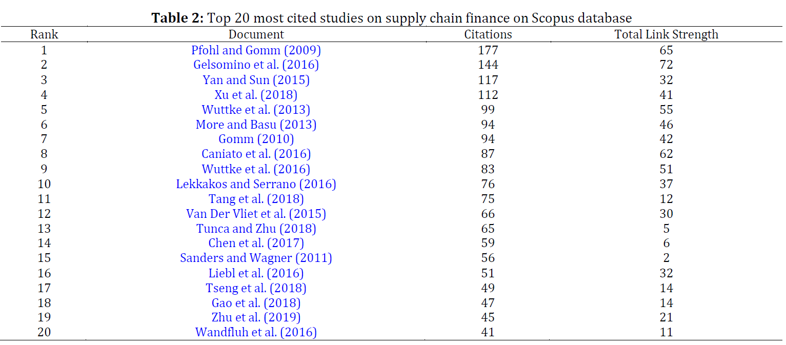Open Van Der Vliet et al. (2015) reference
786x345 pixels.
point(256,214)
